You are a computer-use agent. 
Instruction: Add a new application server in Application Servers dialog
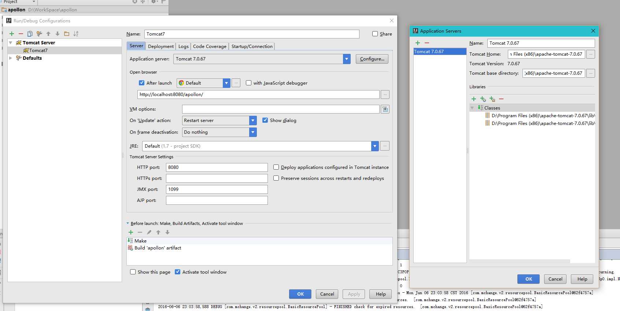[x=418, y=43]
